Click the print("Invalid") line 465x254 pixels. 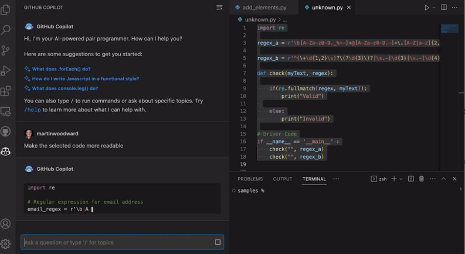[305, 119]
